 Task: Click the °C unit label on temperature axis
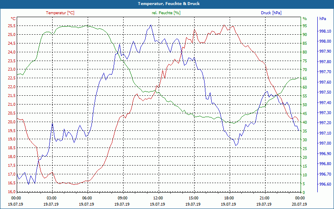(13, 19)
